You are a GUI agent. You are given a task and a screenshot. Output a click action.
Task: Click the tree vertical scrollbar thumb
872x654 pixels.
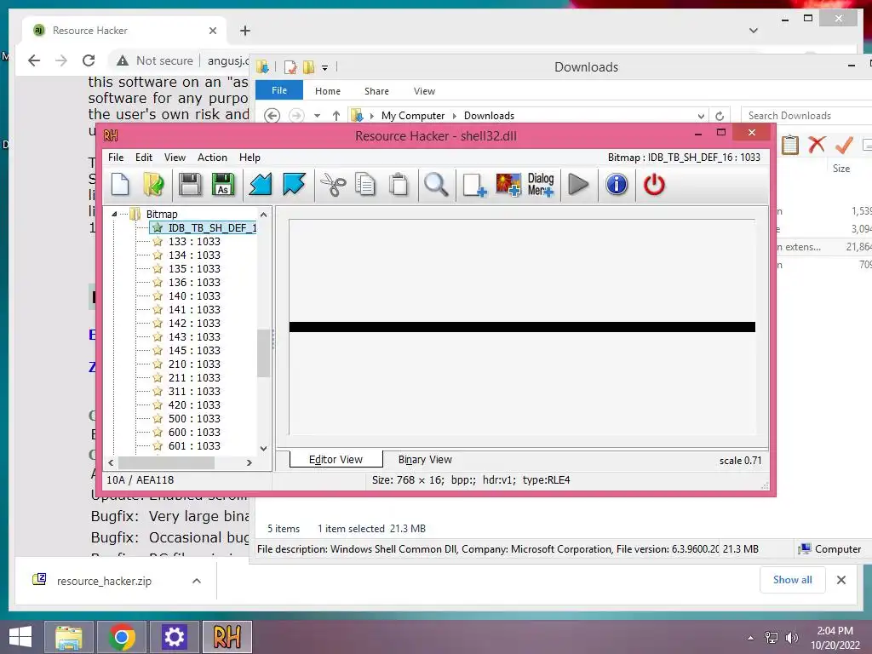pos(264,353)
